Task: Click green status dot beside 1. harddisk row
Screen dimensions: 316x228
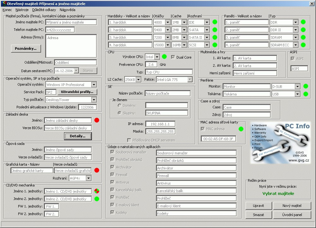Action: (x=215, y=22)
